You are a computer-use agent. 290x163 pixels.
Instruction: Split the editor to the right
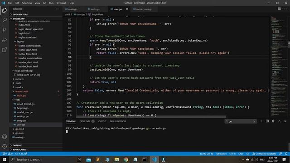tap(279, 9)
